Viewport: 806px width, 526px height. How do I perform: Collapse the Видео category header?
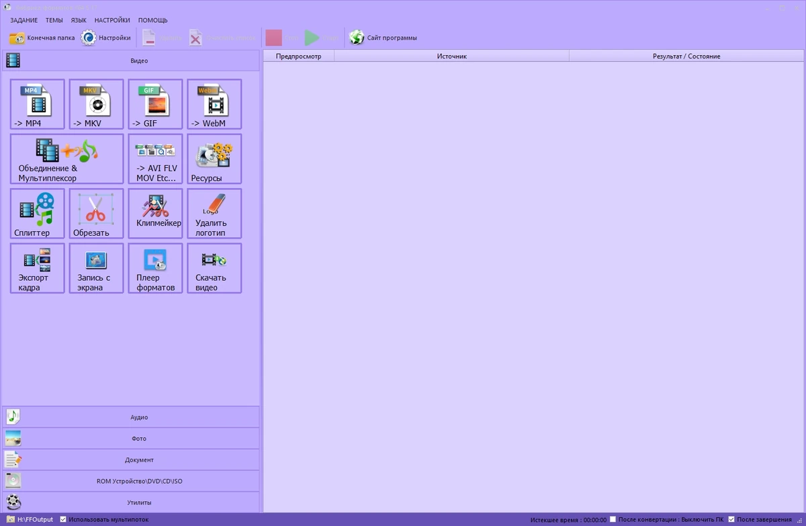pyautogui.click(x=131, y=60)
